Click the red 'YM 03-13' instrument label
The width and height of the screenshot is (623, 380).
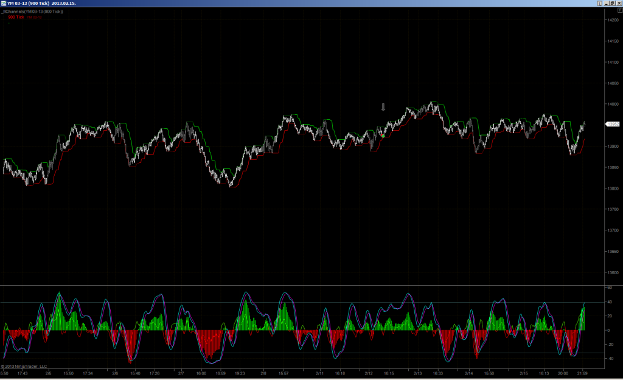click(x=34, y=17)
